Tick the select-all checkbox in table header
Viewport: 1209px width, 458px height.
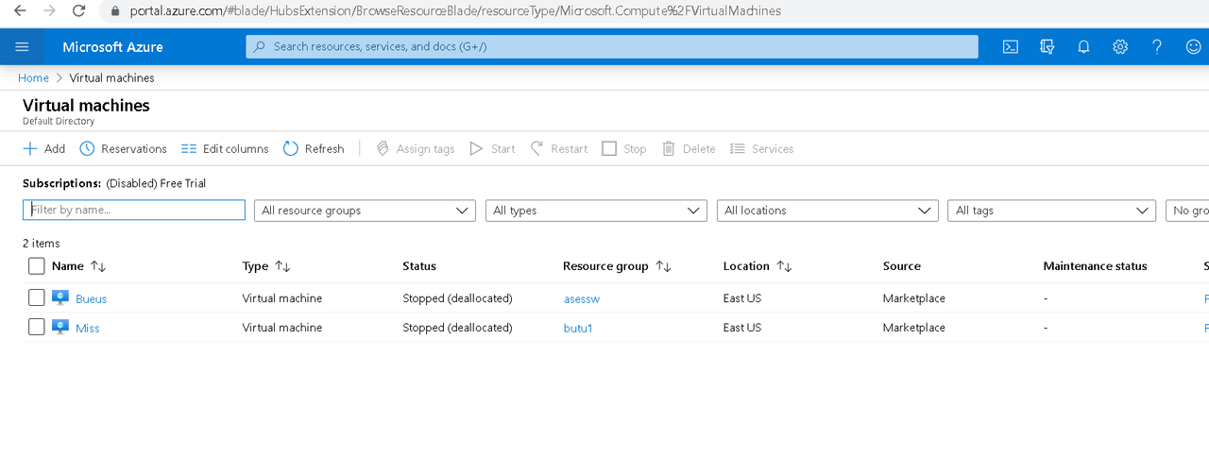(x=36, y=266)
